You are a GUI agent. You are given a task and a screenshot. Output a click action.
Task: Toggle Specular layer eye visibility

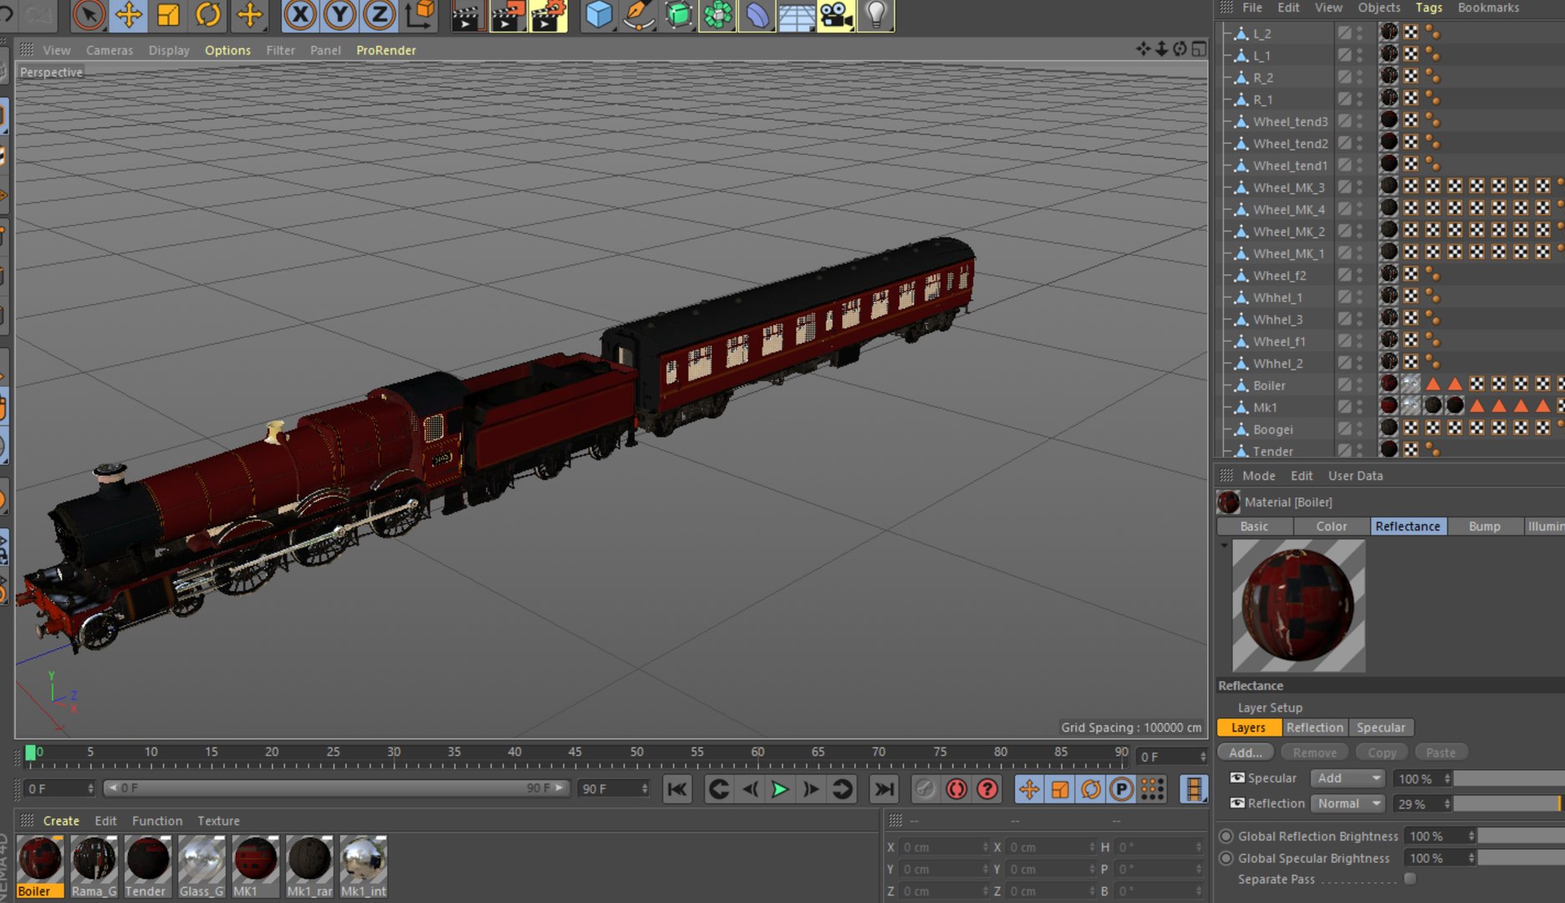click(1237, 778)
